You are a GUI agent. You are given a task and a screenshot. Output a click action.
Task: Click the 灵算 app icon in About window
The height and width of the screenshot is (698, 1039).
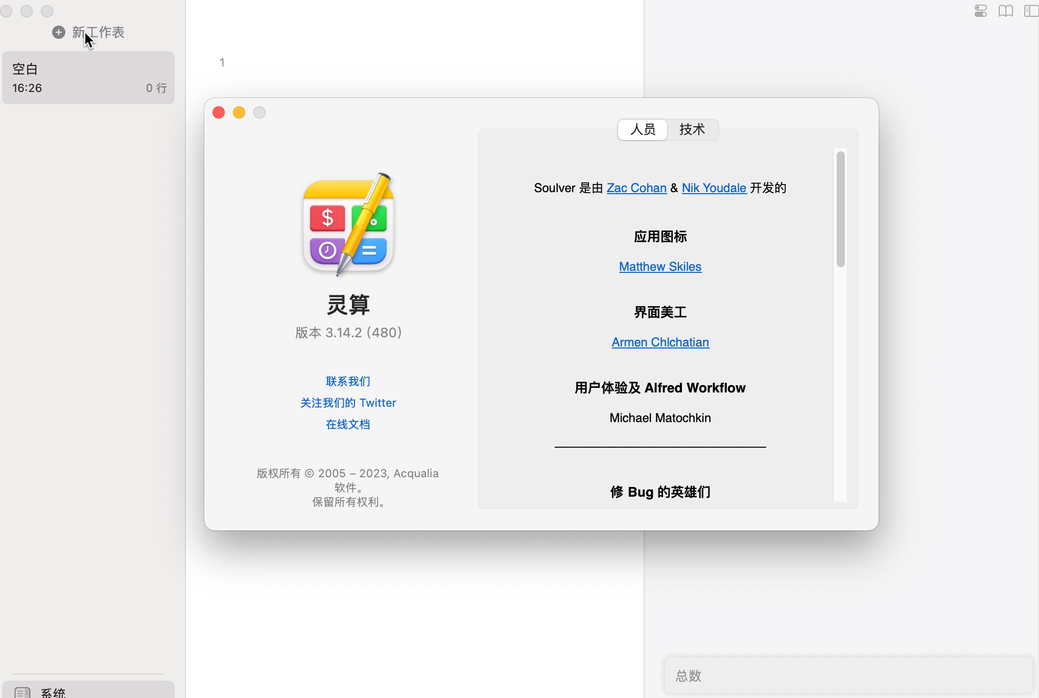(x=348, y=224)
